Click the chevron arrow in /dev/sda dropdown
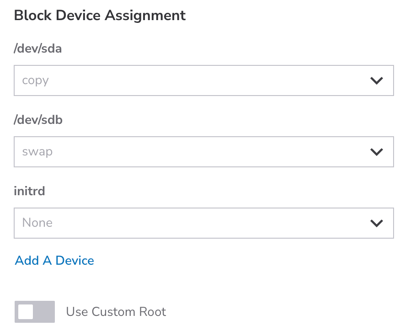405x331 pixels. [x=376, y=81]
